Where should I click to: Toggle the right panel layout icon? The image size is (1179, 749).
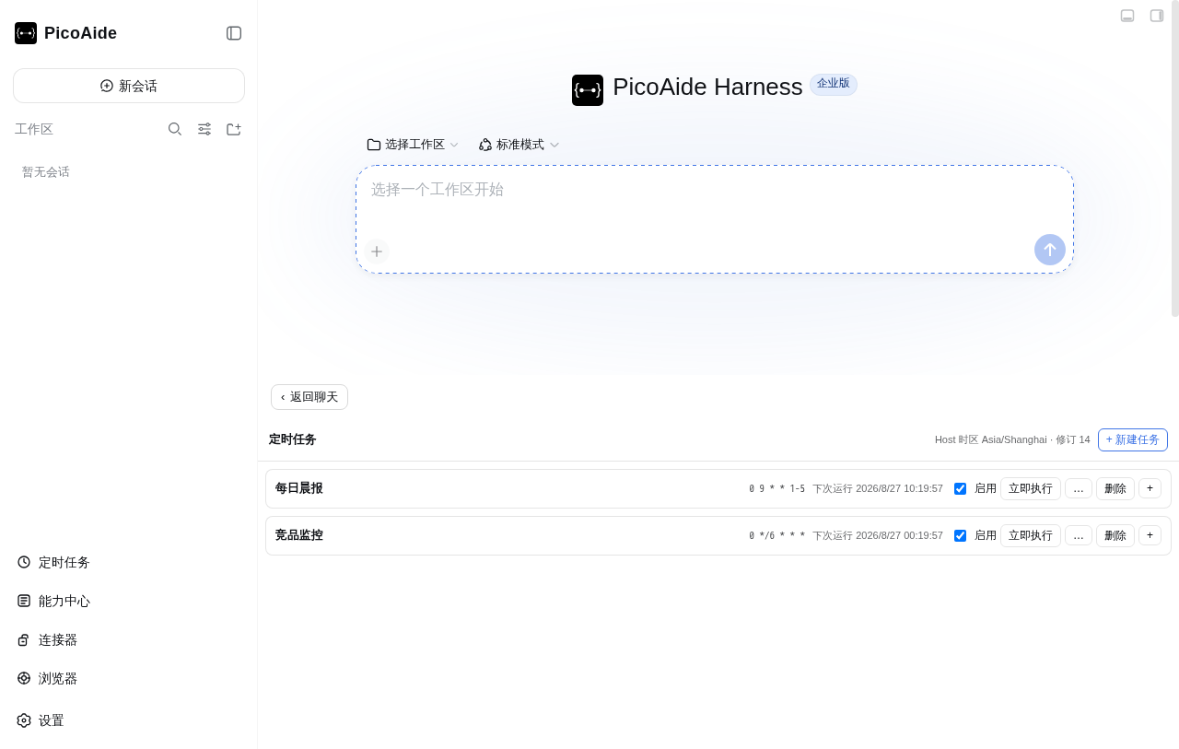1157,16
